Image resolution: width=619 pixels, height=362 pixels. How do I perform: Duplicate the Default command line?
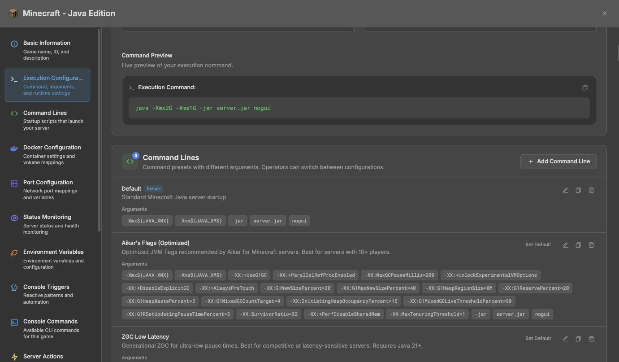pos(578,190)
